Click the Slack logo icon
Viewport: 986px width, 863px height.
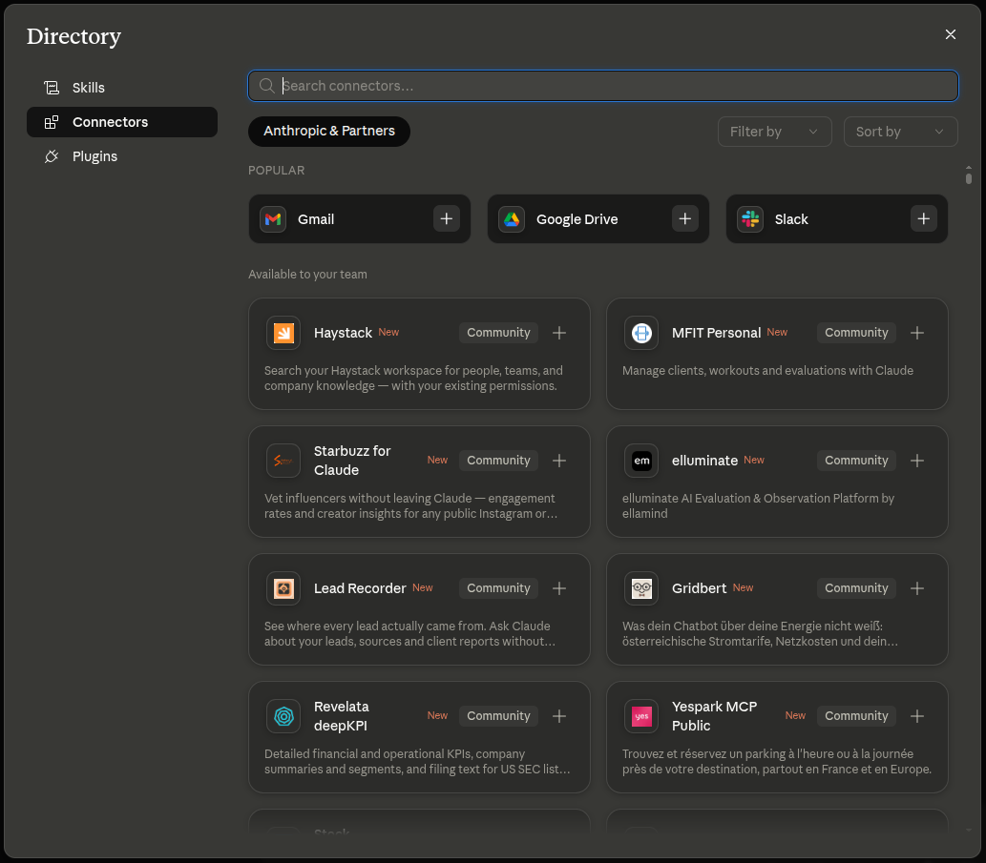point(750,219)
